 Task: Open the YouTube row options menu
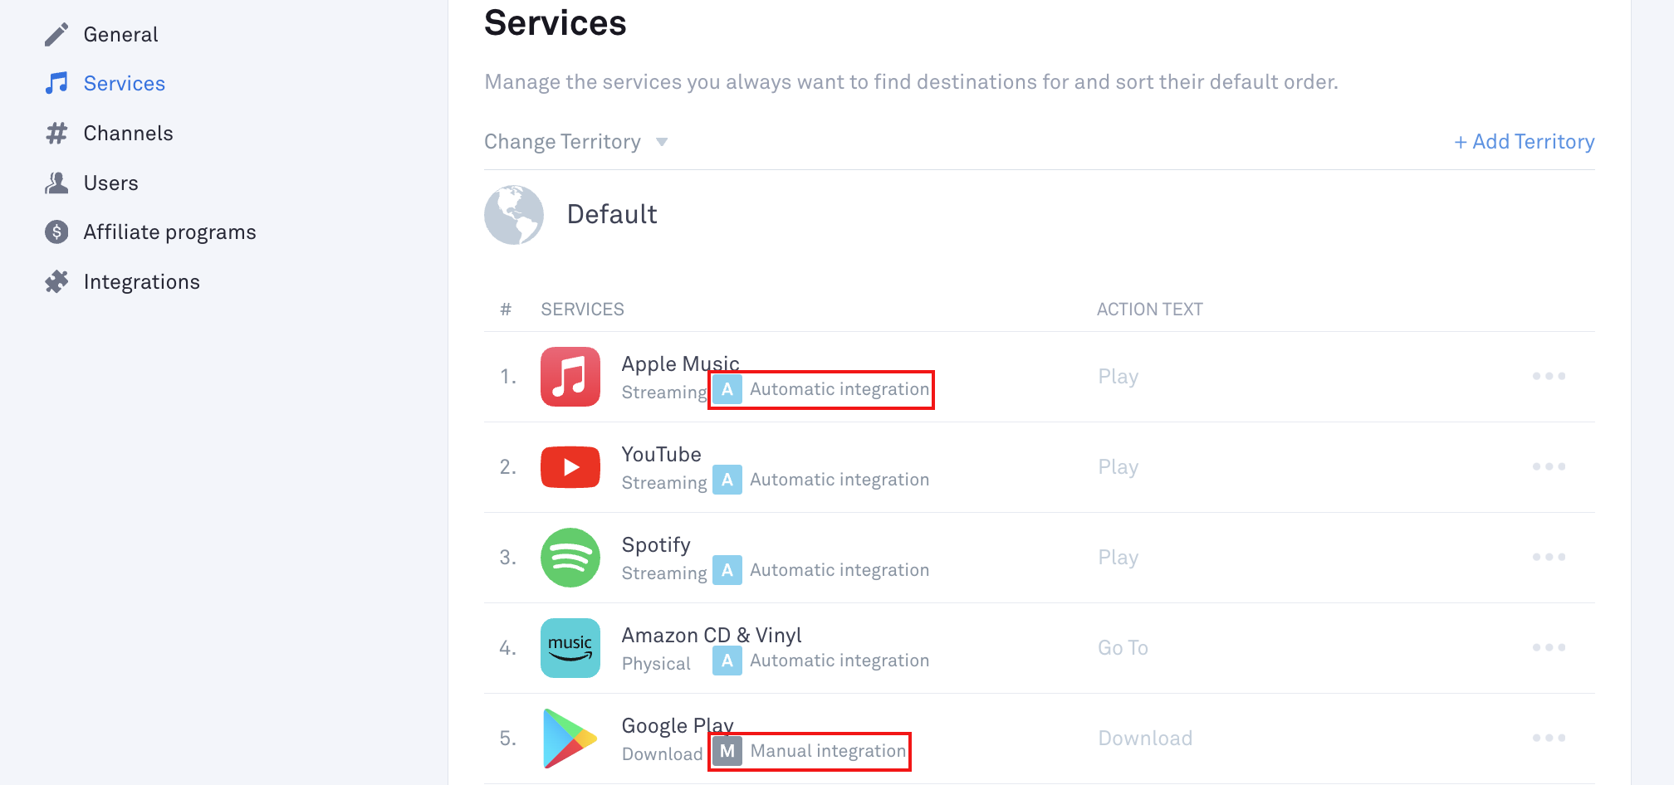1549,467
